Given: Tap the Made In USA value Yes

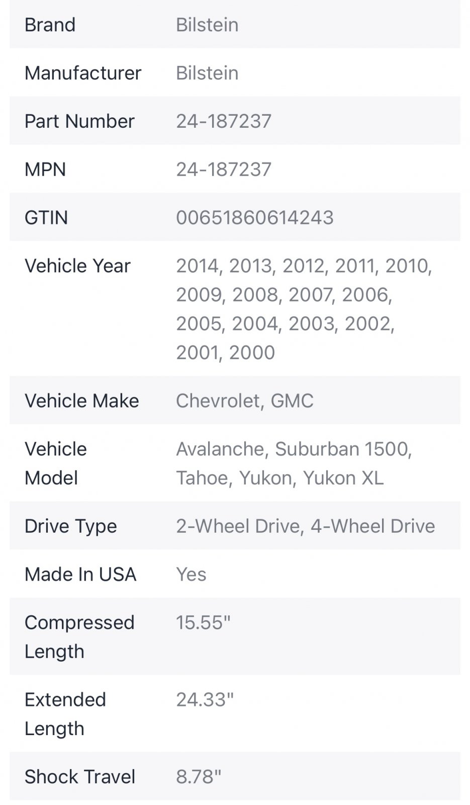Looking at the screenshot, I should 191,575.
